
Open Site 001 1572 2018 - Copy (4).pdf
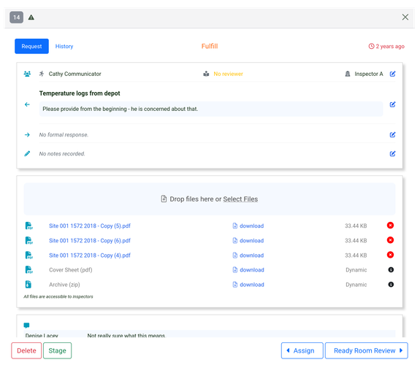[x=90, y=255]
